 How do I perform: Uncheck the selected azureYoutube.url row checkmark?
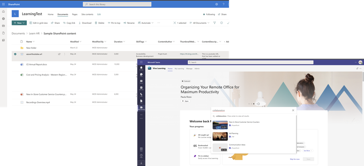click(x=15, y=54)
